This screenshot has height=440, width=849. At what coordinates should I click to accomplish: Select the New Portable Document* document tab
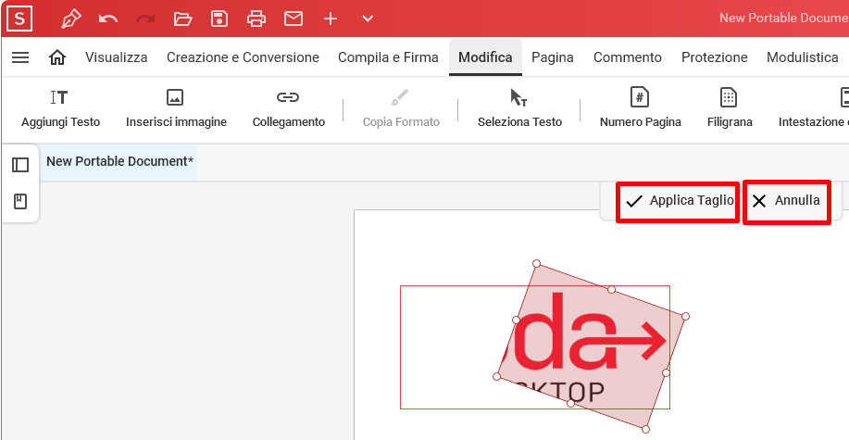tap(119, 161)
